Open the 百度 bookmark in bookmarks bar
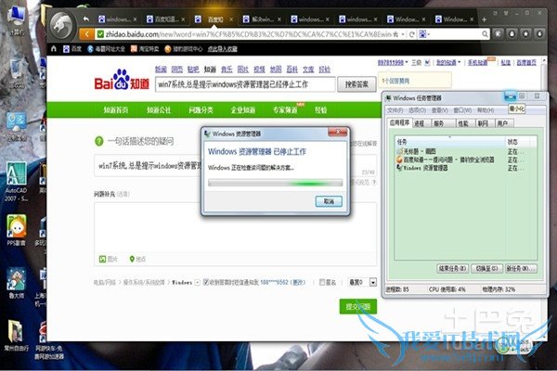557x371 pixels. [72, 48]
